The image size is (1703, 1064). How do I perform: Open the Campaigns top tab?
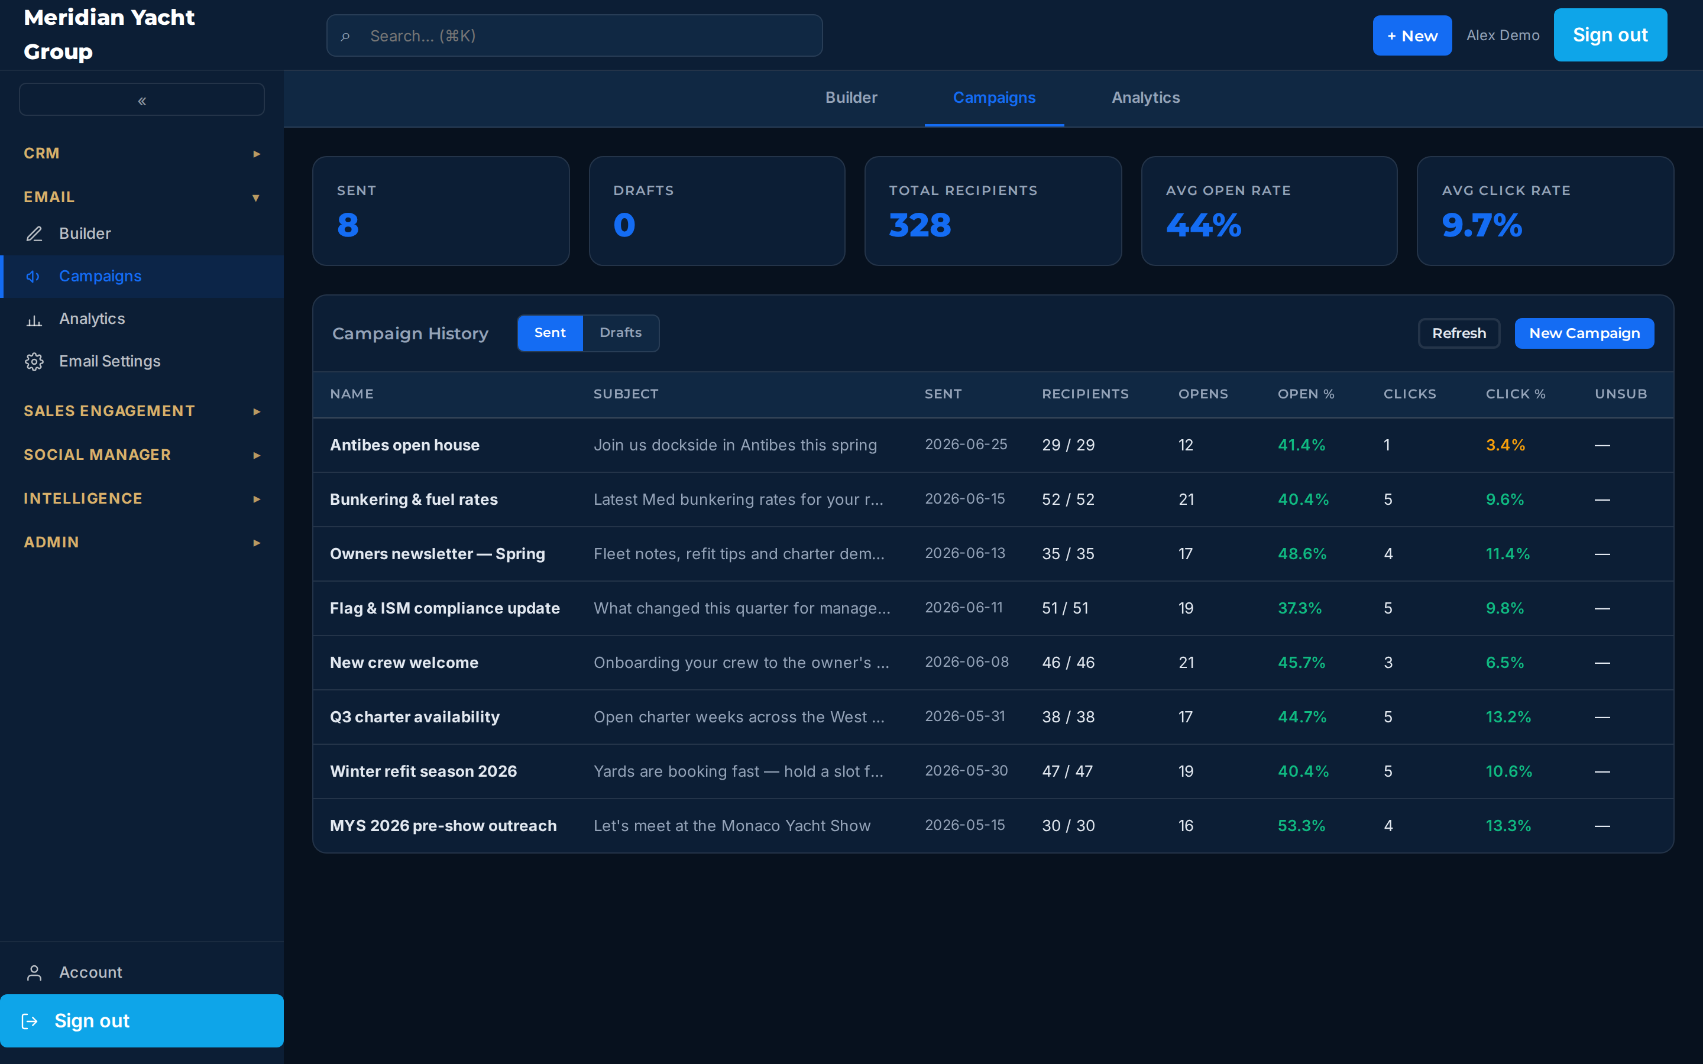993,98
